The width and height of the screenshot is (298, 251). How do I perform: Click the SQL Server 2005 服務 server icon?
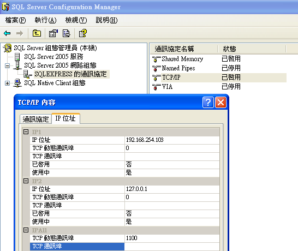pyautogui.click(x=17, y=57)
